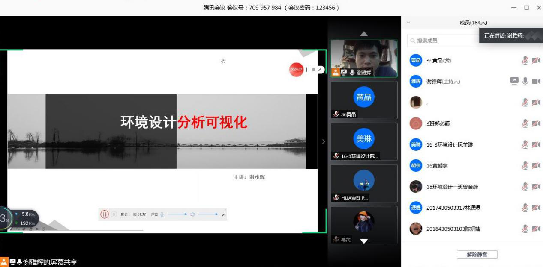Click the camera icon for 16-3环境设计阮美琳

coord(536,144)
